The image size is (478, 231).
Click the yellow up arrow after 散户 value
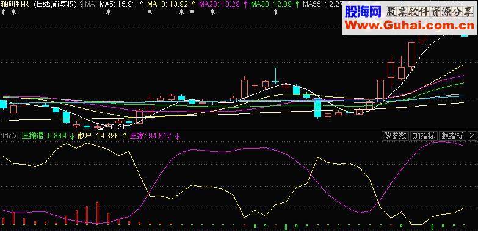pos(125,136)
